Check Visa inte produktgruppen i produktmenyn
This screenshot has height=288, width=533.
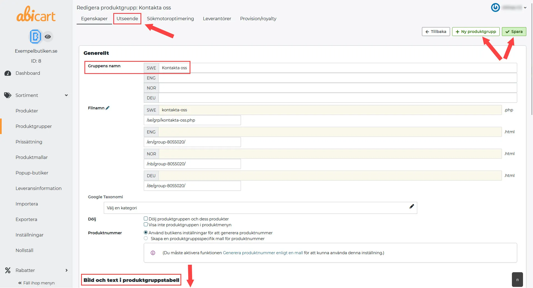[x=146, y=225]
